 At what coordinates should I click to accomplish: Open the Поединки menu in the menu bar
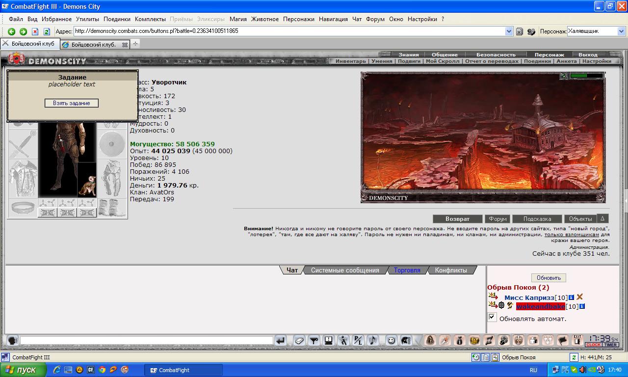[117, 19]
